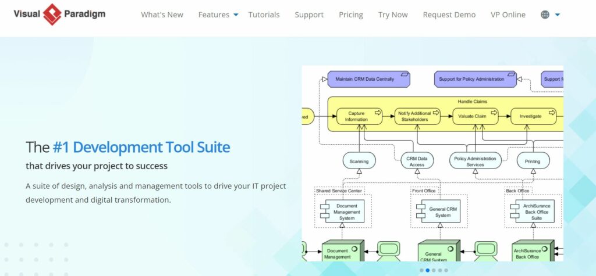Open VP Online
Screen dimensions: 596x276
(x=508, y=15)
